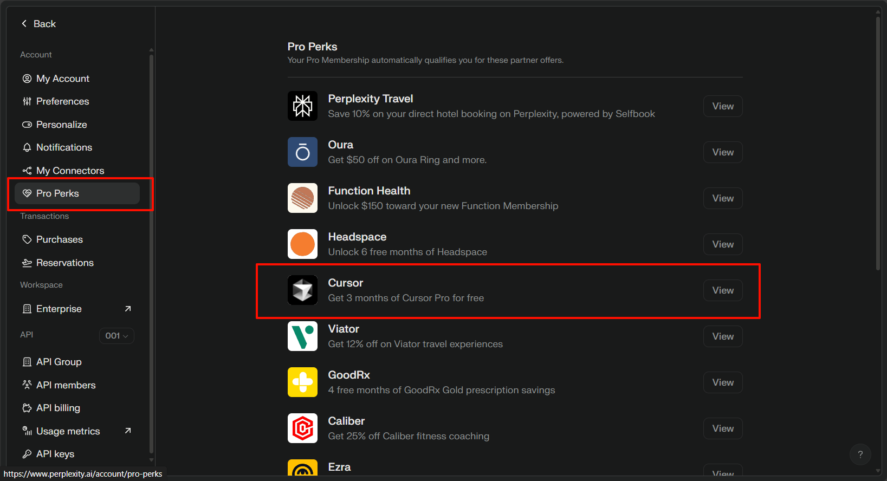Click the green Viator logo icon
This screenshot has width=887, height=481.
302,336
